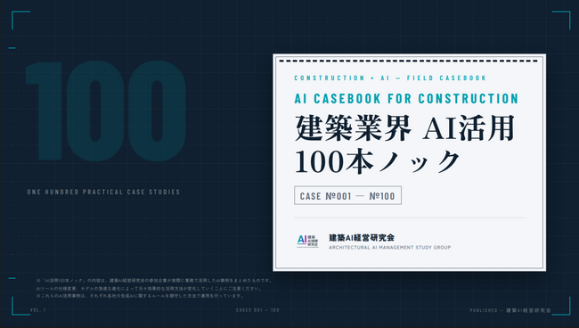Click 'VOL. 1' footer label

(x=38, y=310)
